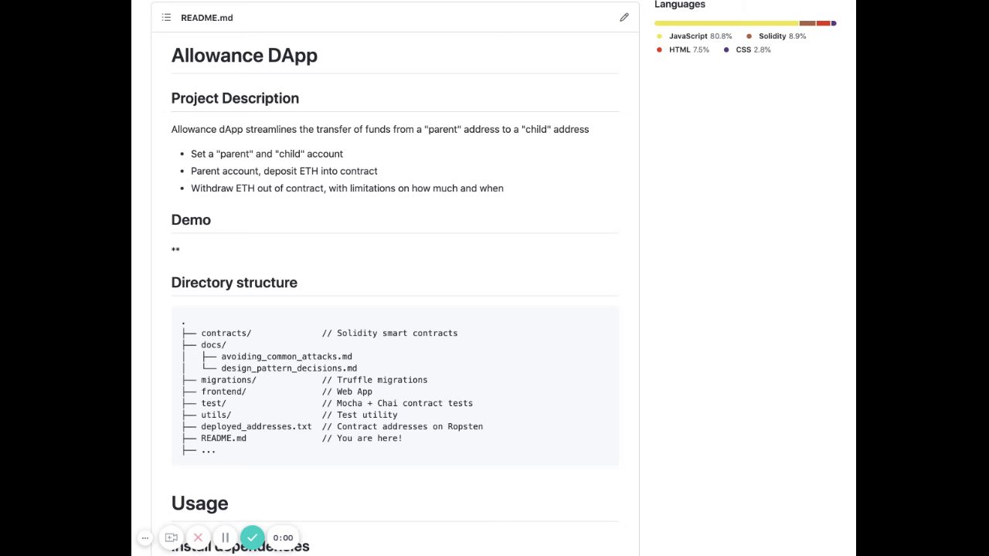Click the yellow dot beside JavaScript

pyautogui.click(x=659, y=36)
